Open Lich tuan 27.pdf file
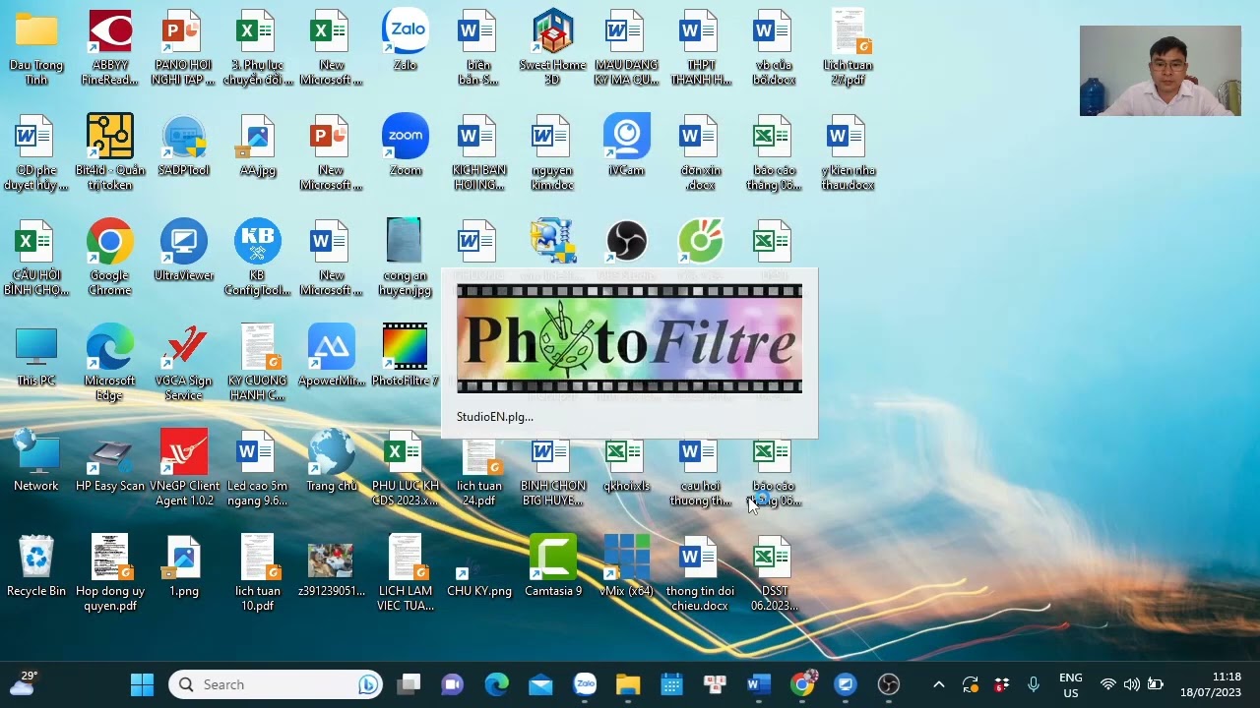 848,47
